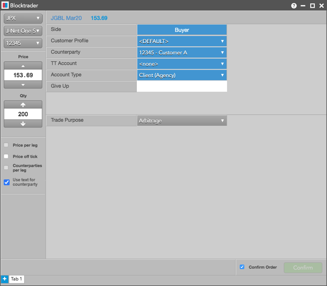This screenshot has width=327, height=286.
Task: Decrease price with the down arrow
Action: (x=23, y=85)
